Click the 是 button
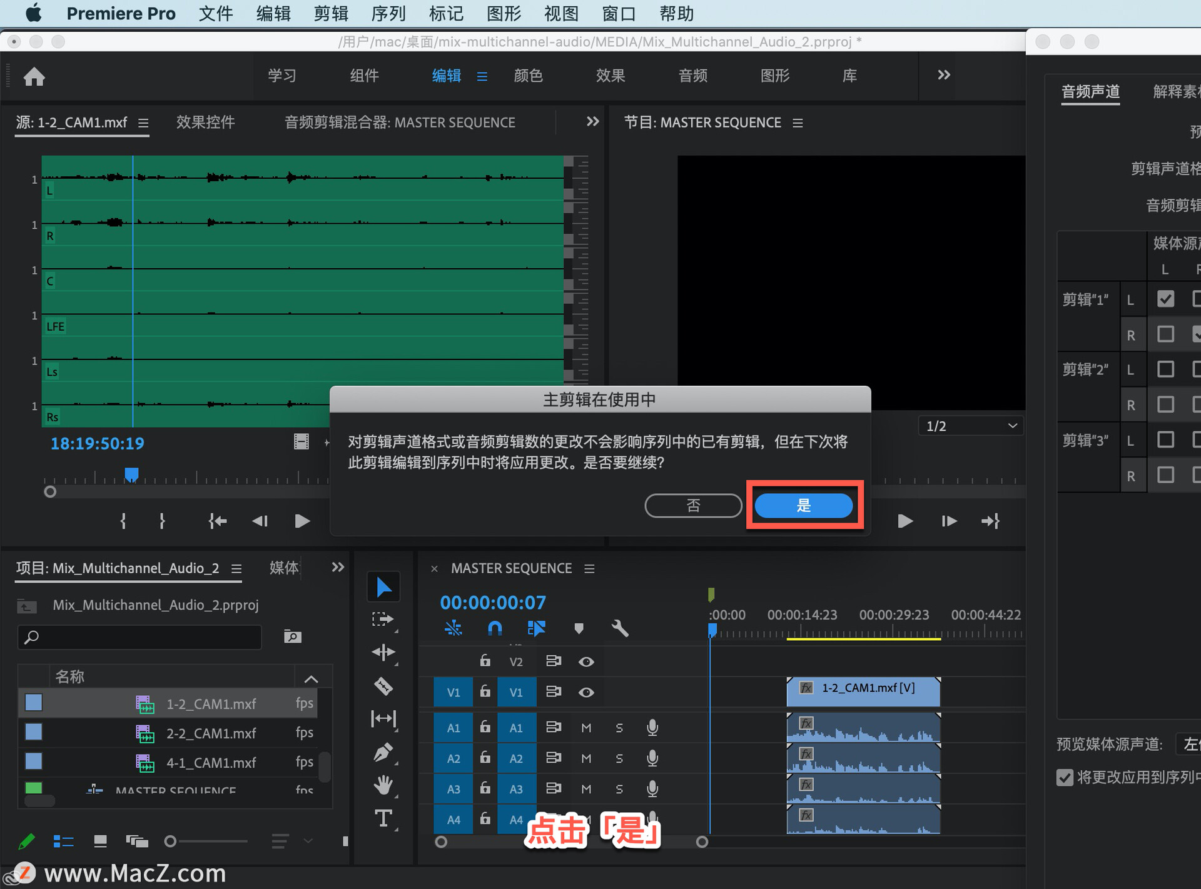This screenshot has height=889, width=1201. [804, 505]
